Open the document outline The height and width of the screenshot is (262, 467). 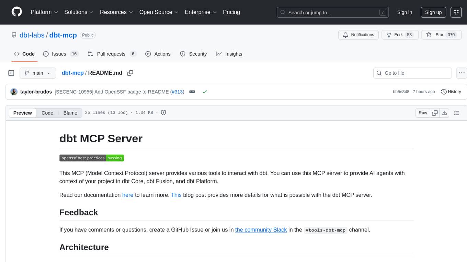(456, 113)
